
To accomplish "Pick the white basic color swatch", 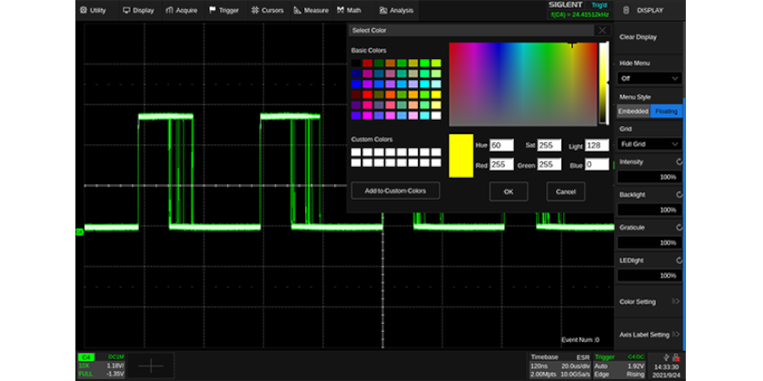I will pyautogui.click(x=436, y=115).
